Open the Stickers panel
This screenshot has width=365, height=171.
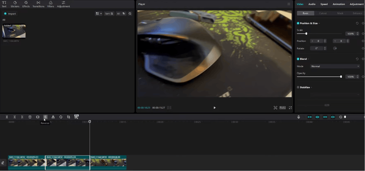tap(15, 4)
